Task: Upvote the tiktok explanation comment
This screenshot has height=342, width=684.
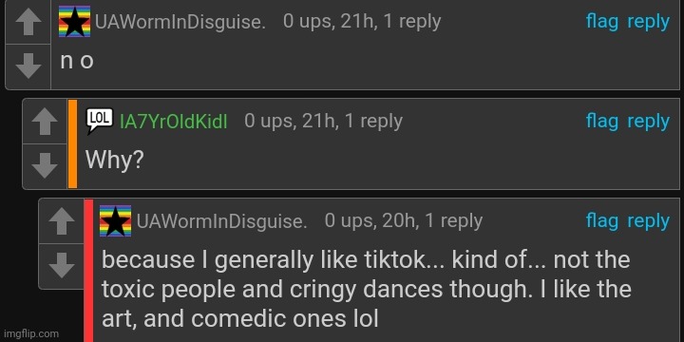Action: [61, 221]
